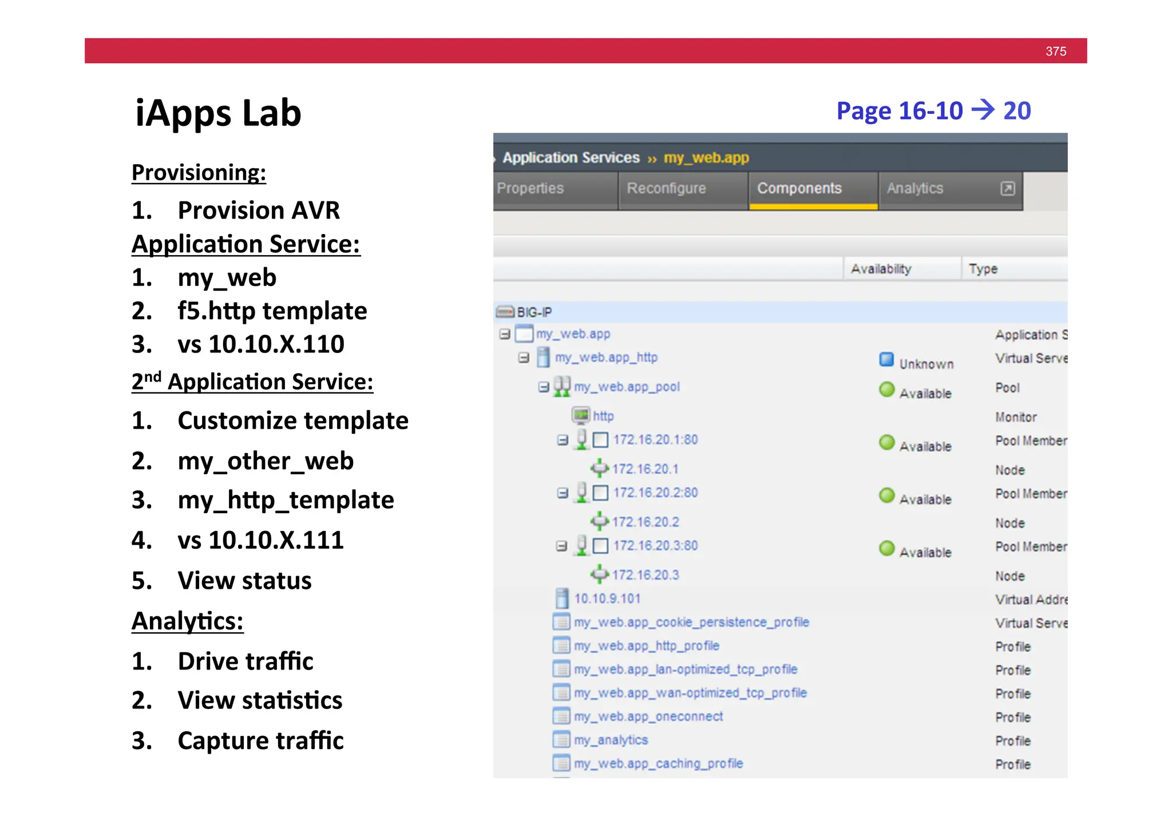Open my_web.app_cookie_persistence_profile
The width and height of the screenshot is (1172, 828).
pyautogui.click(x=691, y=622)
